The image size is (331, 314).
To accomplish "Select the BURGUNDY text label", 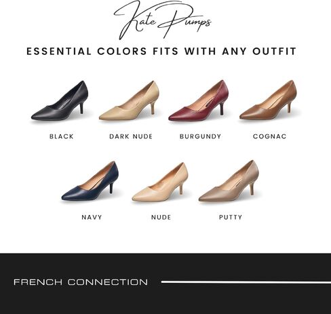I will coord(200,136).
